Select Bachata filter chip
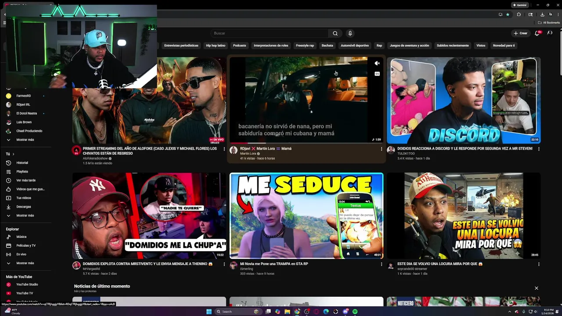This screenshot has height=316, width=562. coord(327,46)
